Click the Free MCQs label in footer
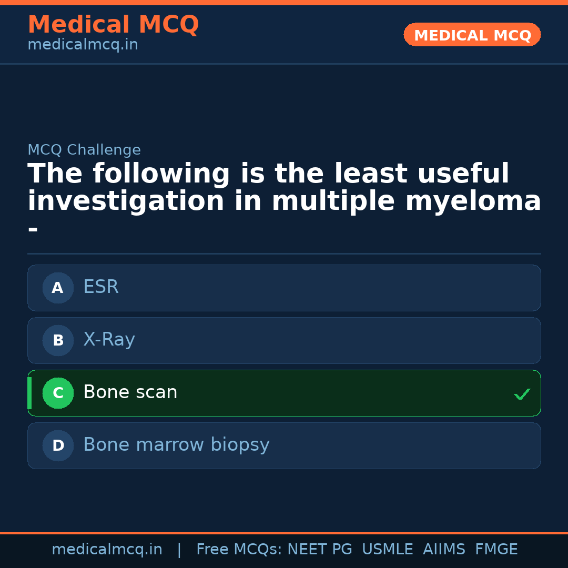Screen dimensions: 568x568 (x=239, y=550)
